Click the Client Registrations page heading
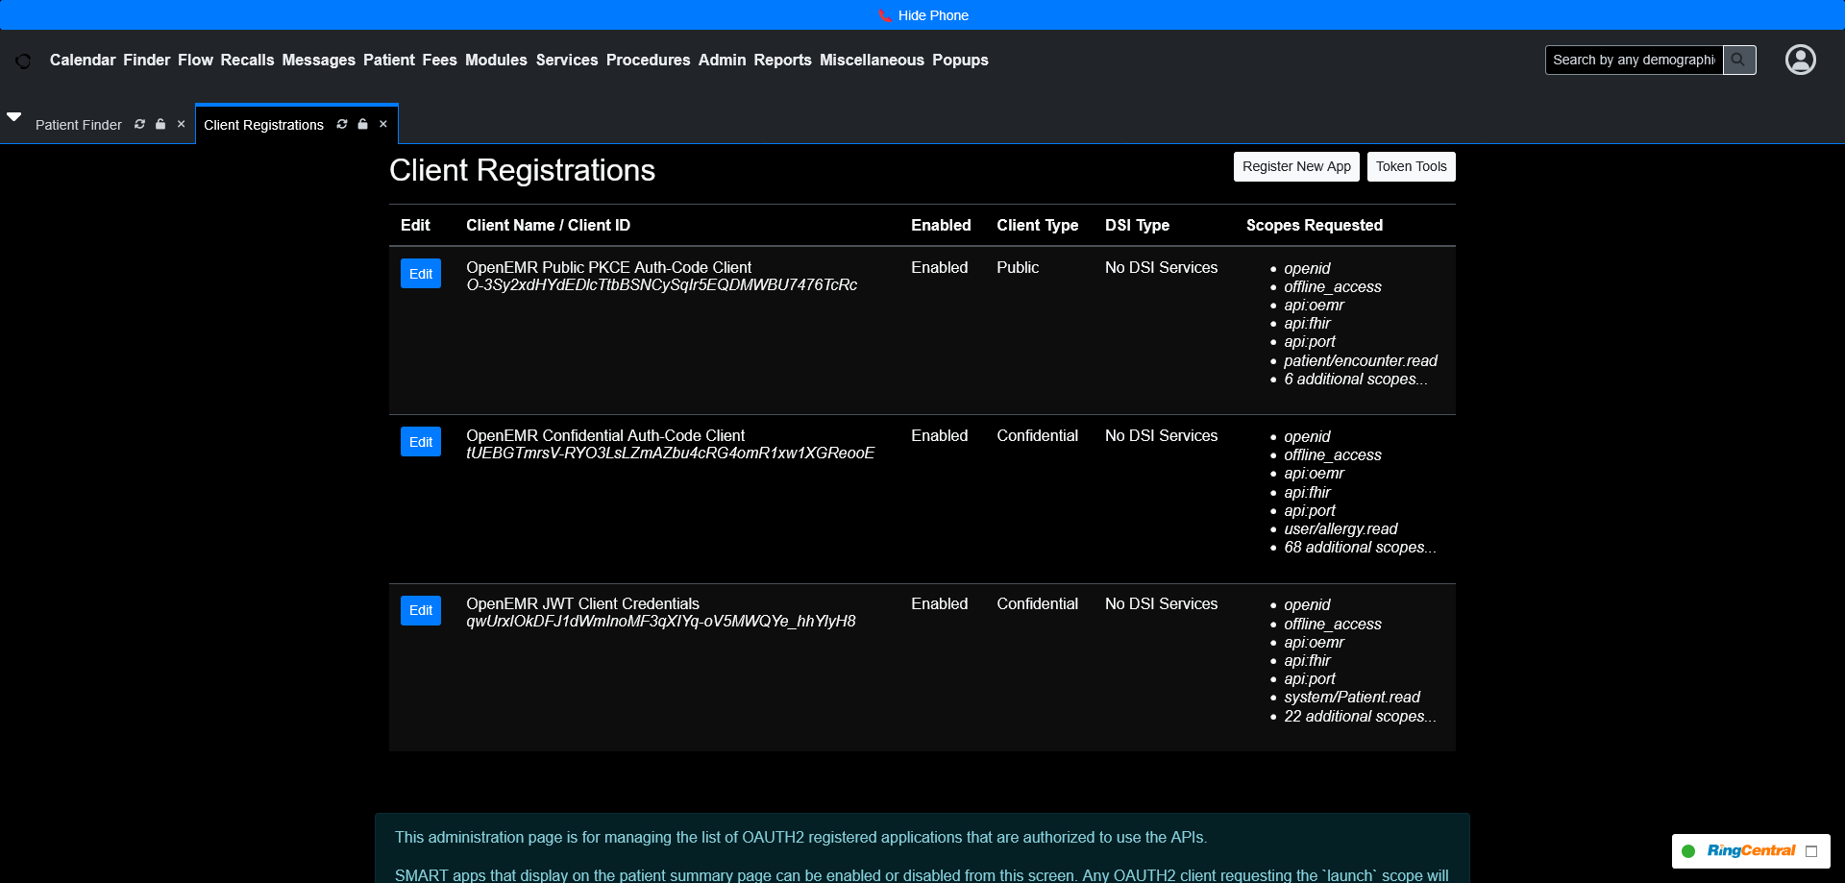1845x883 pixels. (522, 170)
